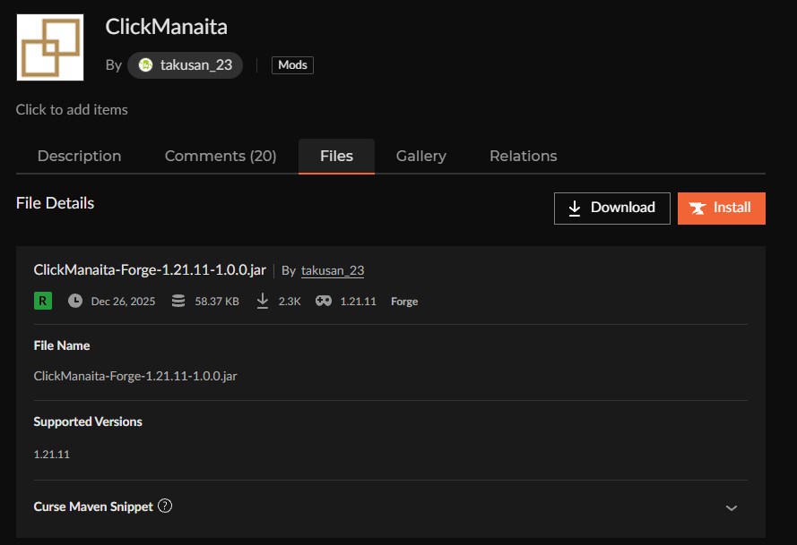Open the Comments (20) tab
Viewport: 797px width, 545px height.
221,156
